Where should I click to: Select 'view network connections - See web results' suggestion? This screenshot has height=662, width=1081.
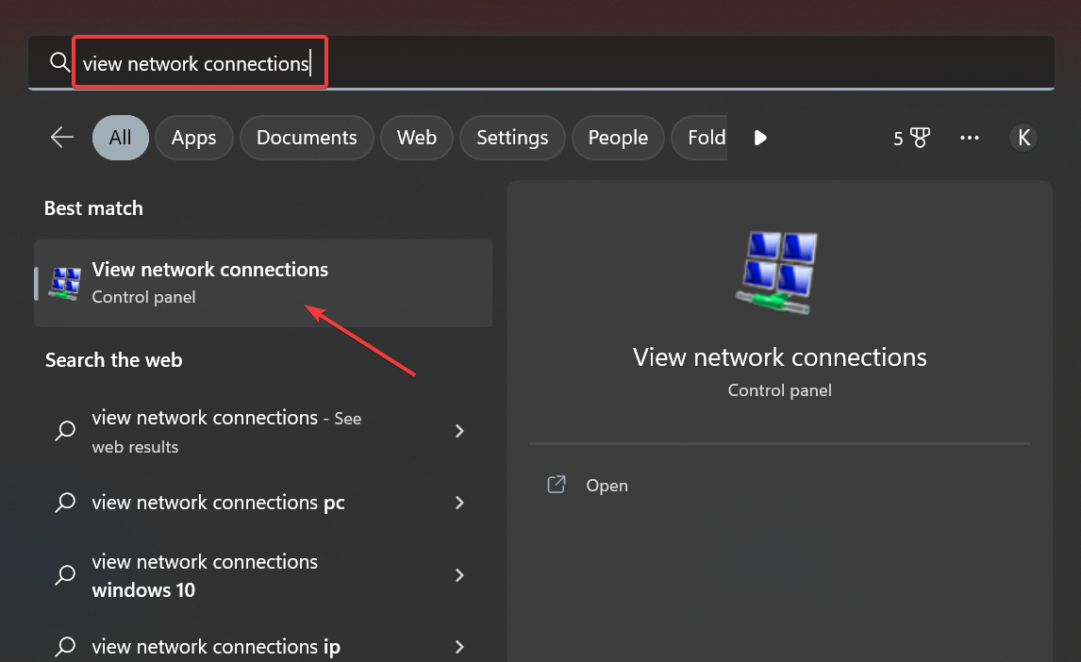(x=263, y=431)
